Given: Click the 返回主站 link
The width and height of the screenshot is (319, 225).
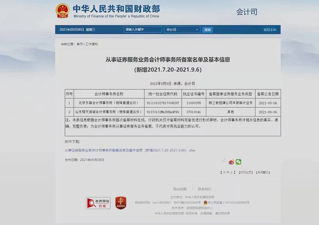Looking at the screenshot, I should click(x=270, y=30).
